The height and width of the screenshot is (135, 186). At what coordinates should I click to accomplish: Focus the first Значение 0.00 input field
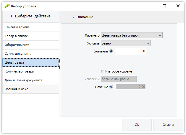[x=130, y=51]
